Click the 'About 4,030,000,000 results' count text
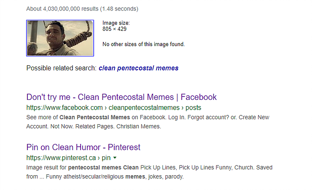The image size is (312, 190). [x=82, y=8]
